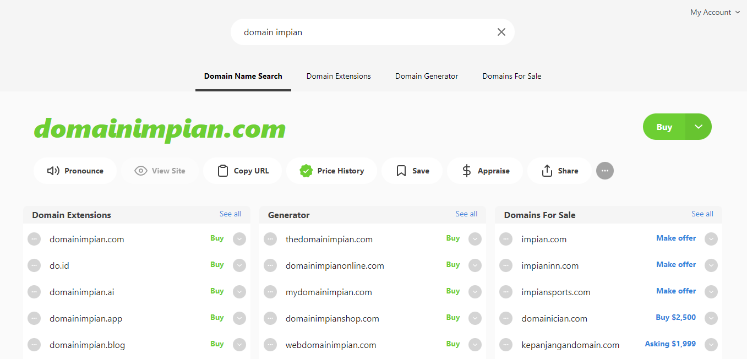Expand the chevron next to thedomainimpian.com

click(475, 239)
